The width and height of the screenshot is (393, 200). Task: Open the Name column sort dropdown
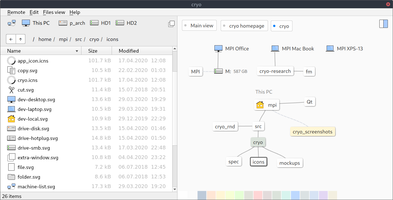(x=76, y=51)
